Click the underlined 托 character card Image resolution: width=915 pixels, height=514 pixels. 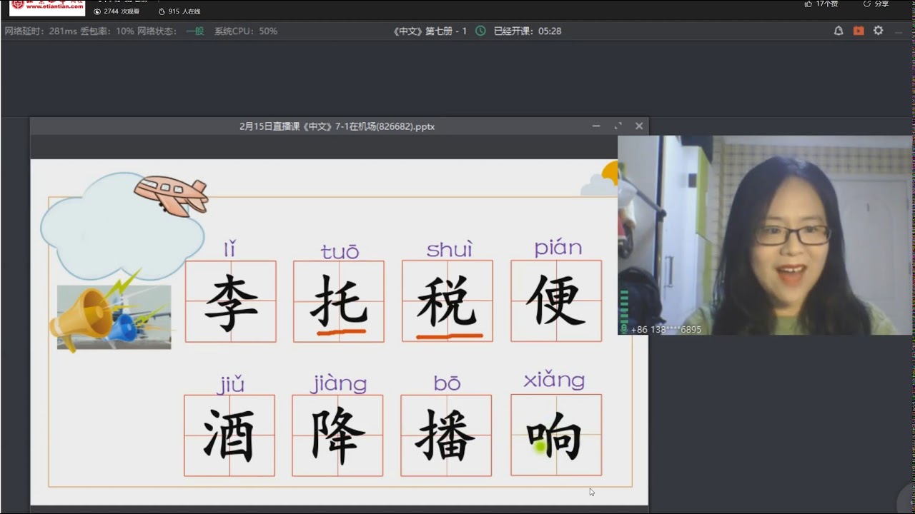339,301
